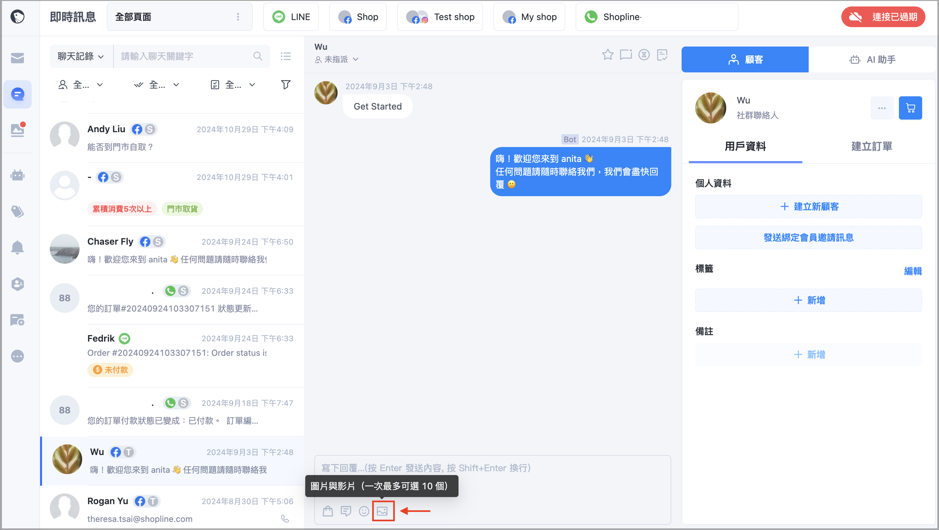Open the chat settings sidebar icon

click(x=17, y=320)
